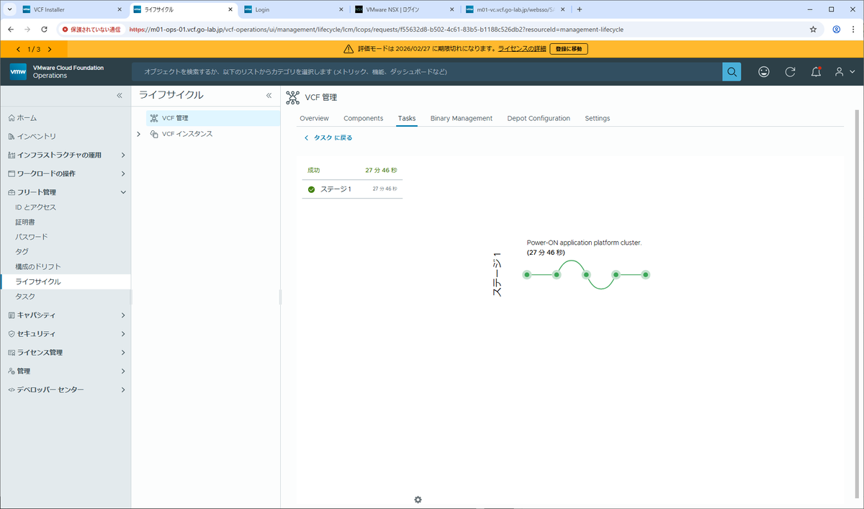Viewport: 864px width, 509px height.
Task: Click the VMware Cloud Foundation logo
Action: click(18, 72)
